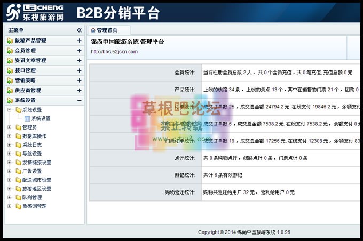Expand the 资讯文章管理 section plus
This screenshot has width=363, height=241.
[80, 60]
